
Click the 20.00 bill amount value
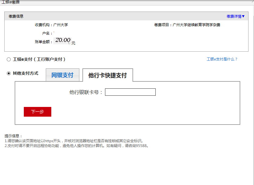click(x=63, y=40)
